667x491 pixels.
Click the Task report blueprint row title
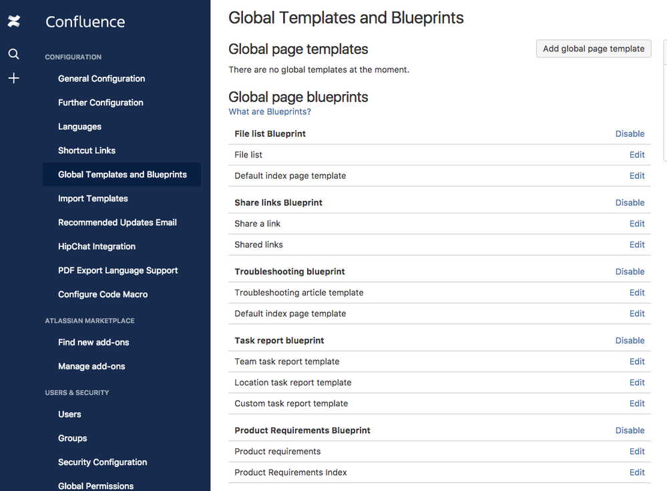click(x=279, y=340)
